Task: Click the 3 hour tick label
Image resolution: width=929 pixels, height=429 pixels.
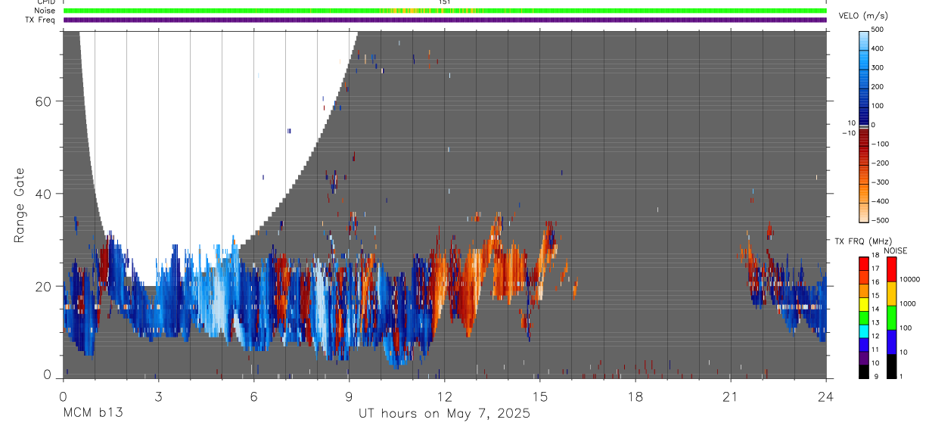Action: (x=158, y=396)
